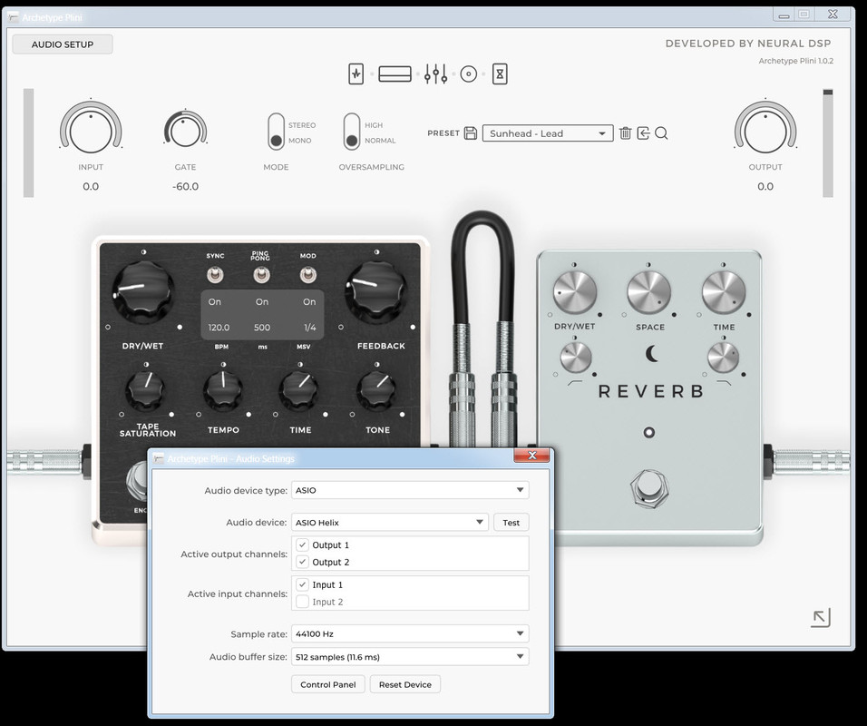Open the pre-effects pedal section icon
Screen dimensions: 867x726
[356, 74]
